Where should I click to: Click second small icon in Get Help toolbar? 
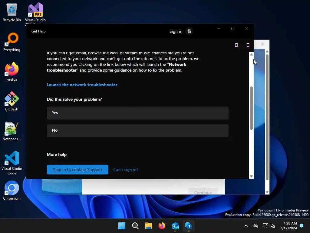248,45
